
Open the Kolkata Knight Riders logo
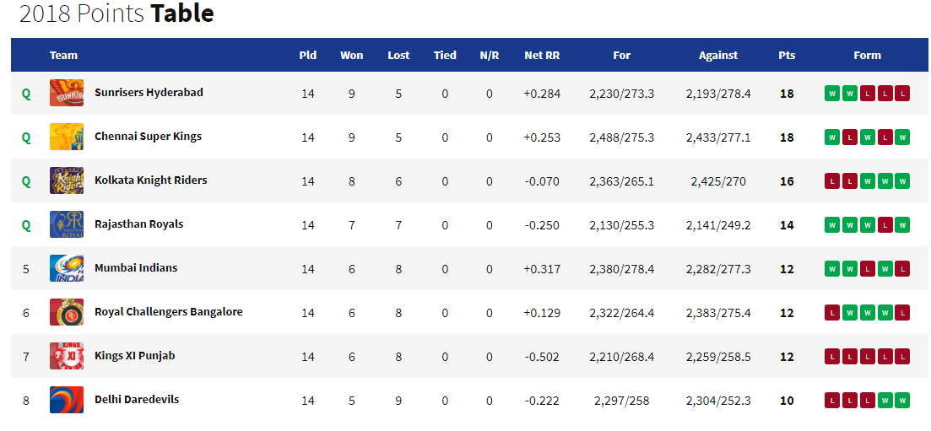point(67,180)
